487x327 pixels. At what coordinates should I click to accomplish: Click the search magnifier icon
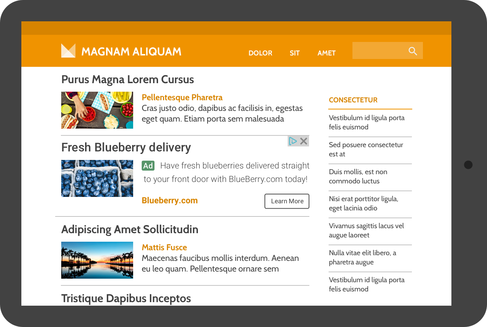click(x=413, y=51)
